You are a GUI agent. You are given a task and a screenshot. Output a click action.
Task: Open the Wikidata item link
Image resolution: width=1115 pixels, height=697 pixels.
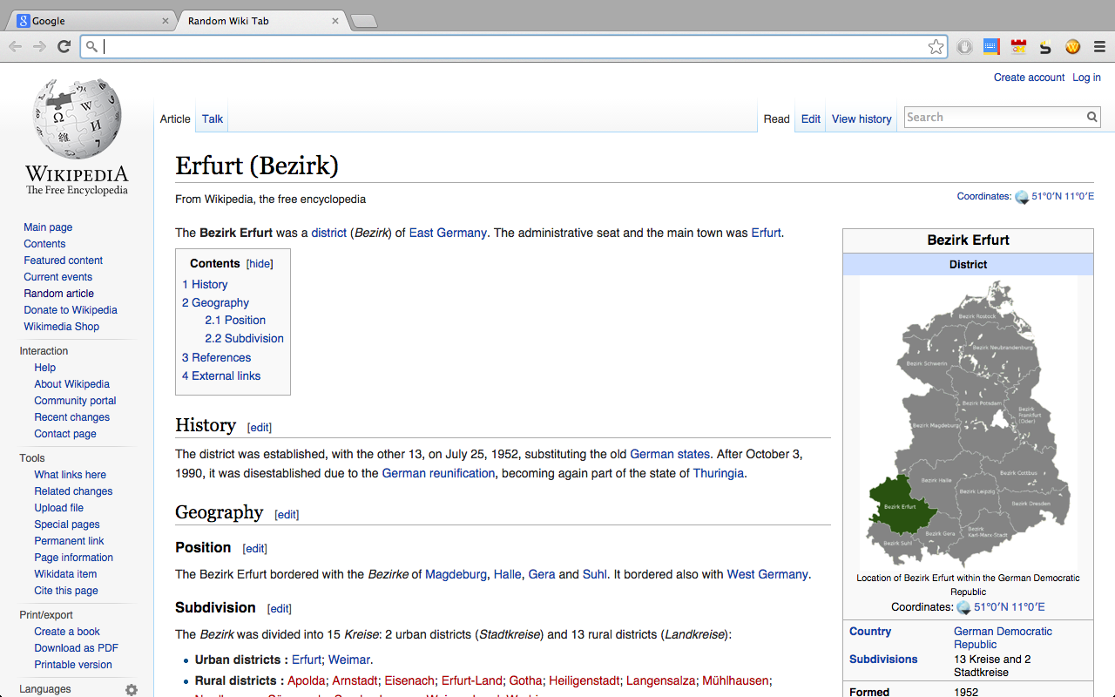click(65, 574)
